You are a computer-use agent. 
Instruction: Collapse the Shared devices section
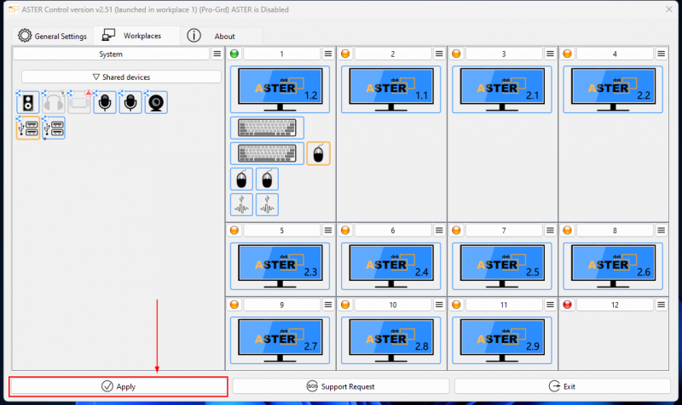click(120, 77)
